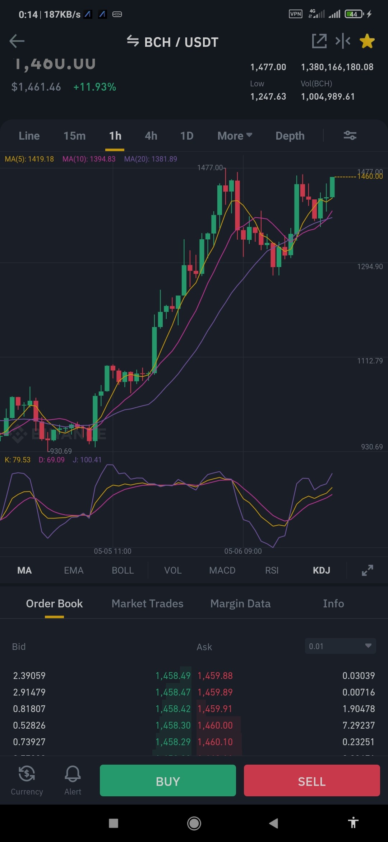This screenshot has width=388, height=842.
Task: Toggle the KDJ indicator
Action: [x=321, y=570]
